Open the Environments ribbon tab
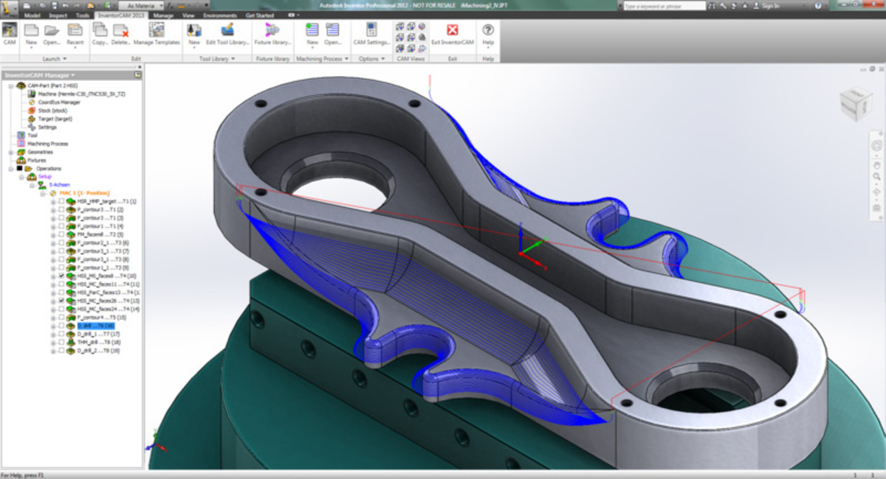 [220, 15]
